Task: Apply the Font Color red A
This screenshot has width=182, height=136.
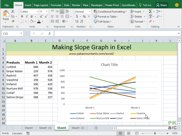Action: click(x=39, y=22)
